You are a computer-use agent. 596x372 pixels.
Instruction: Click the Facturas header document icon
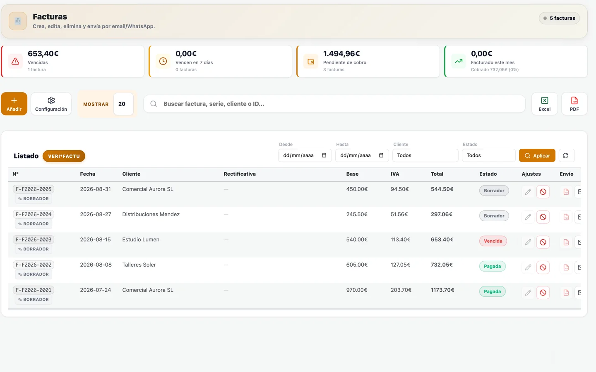pos(18,21)
